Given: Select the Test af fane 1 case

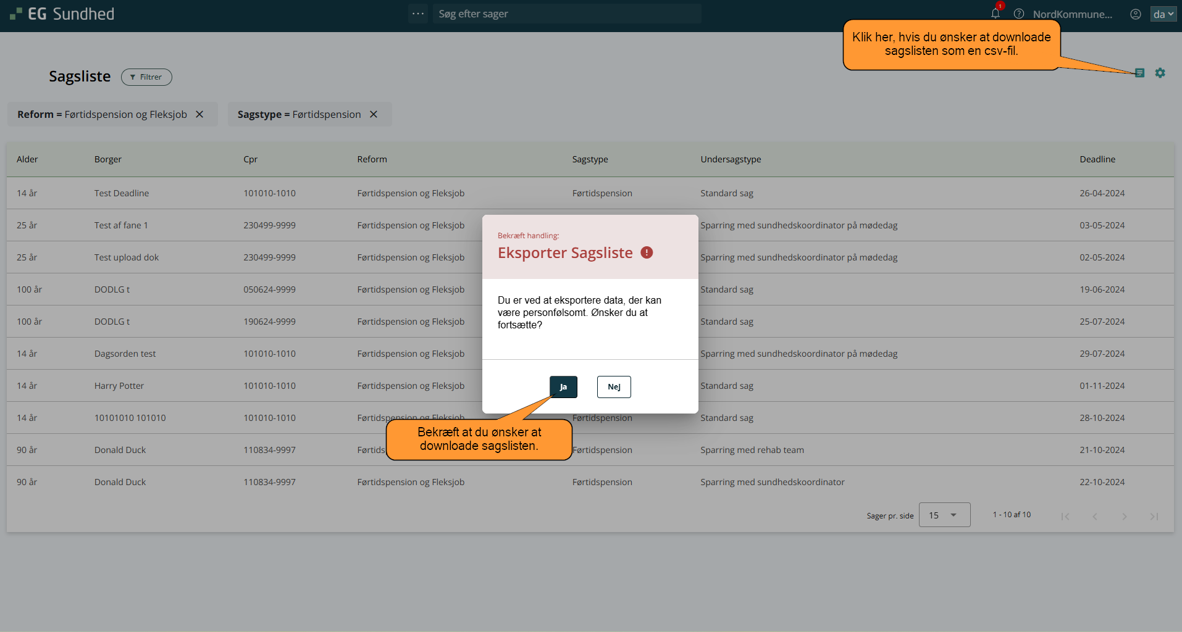Looking at the screenshot, I should (121, 225).
